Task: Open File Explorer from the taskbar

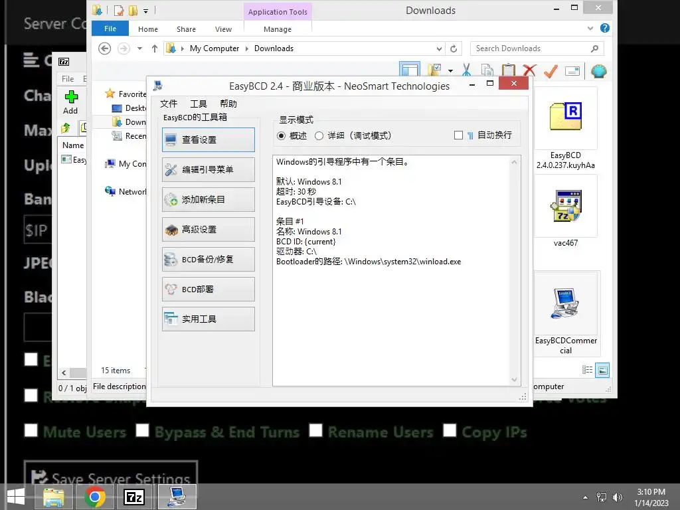Action: coord(54,497)
